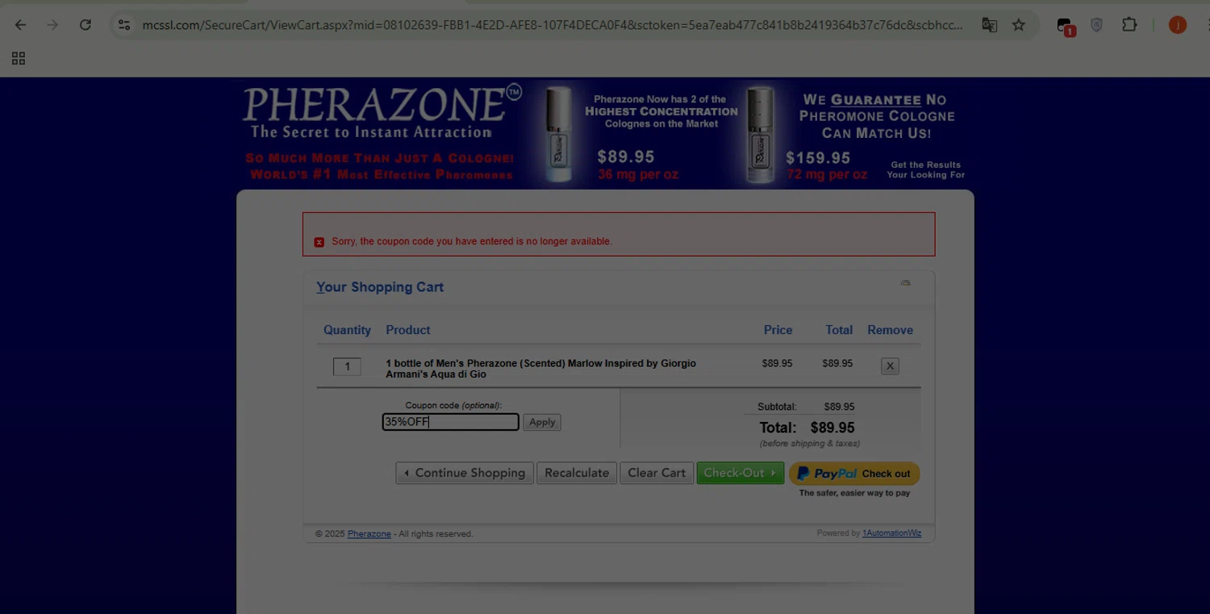
Task: Go back using the browser back arrow
Action: tap(21, 25)
